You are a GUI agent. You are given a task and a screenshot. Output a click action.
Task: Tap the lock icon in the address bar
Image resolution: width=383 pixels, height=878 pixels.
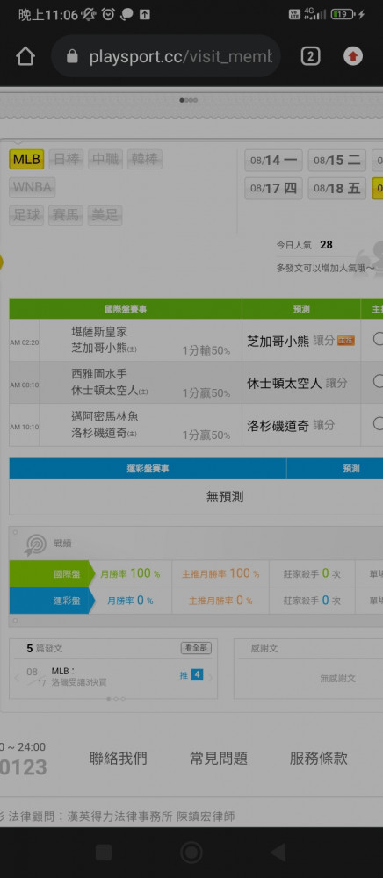(72, 56)
